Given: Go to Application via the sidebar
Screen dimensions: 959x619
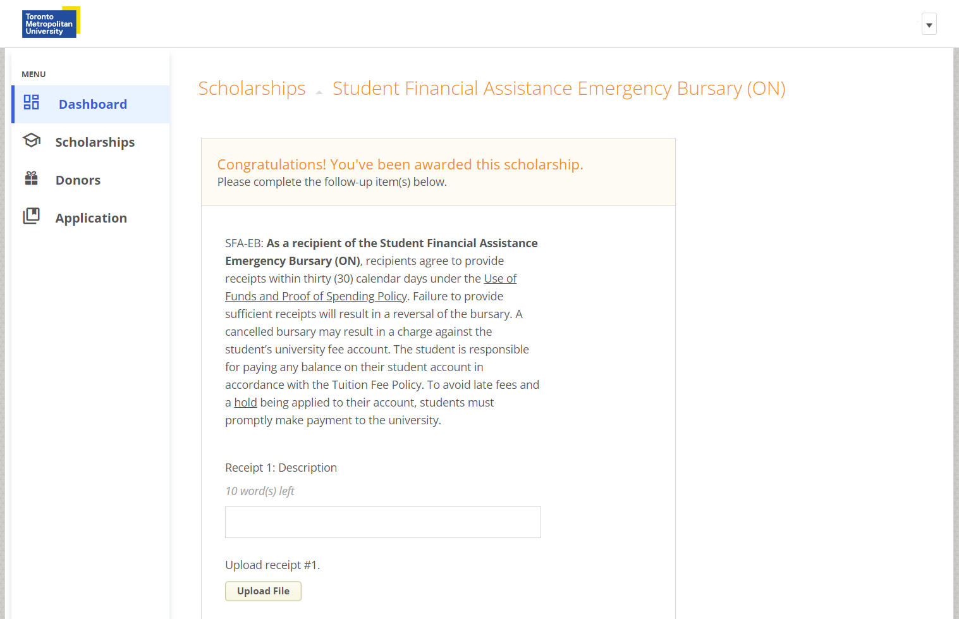Looking at the screenshot, I should [x=90, y=218].
